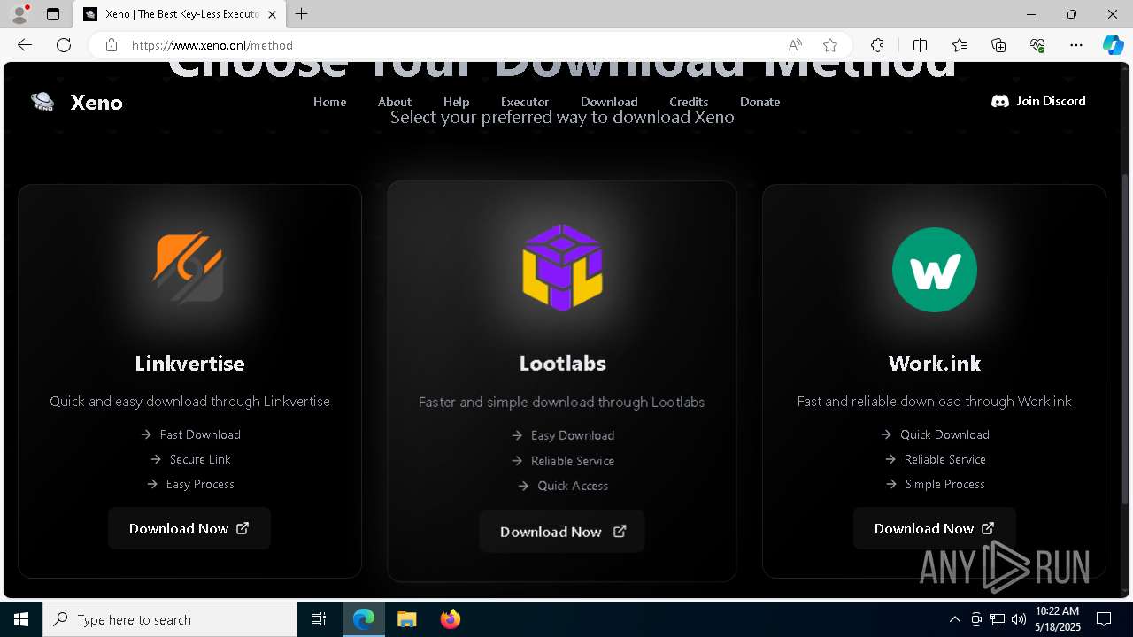Screen dimensions: 1133x637
Task: Open About in site navigation
Action: coord(395,102)
